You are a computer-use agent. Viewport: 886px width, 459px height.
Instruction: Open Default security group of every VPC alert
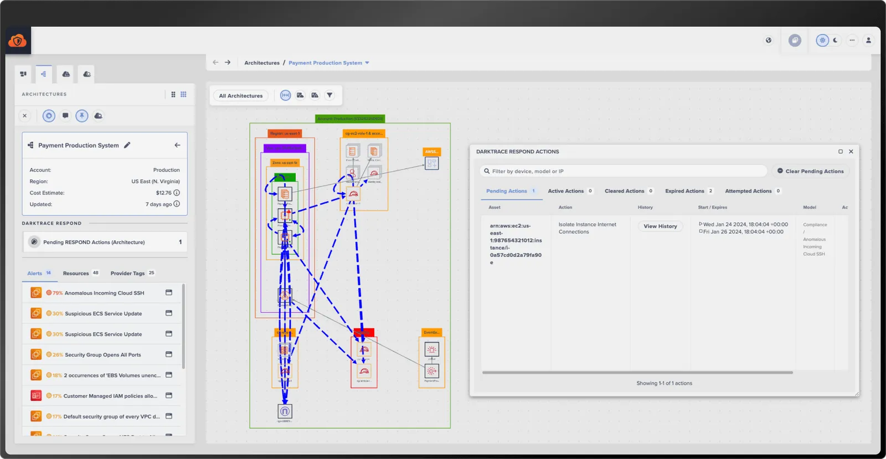pyautogui.click(x=102, y=416)
